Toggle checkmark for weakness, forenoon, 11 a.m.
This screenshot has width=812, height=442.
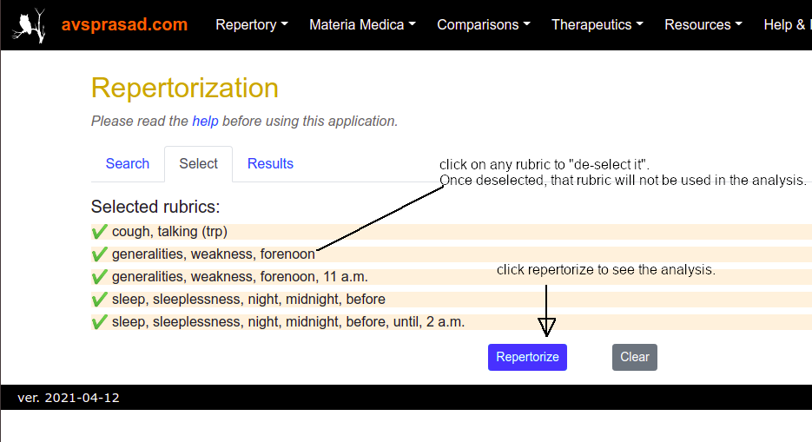[99, 277]
